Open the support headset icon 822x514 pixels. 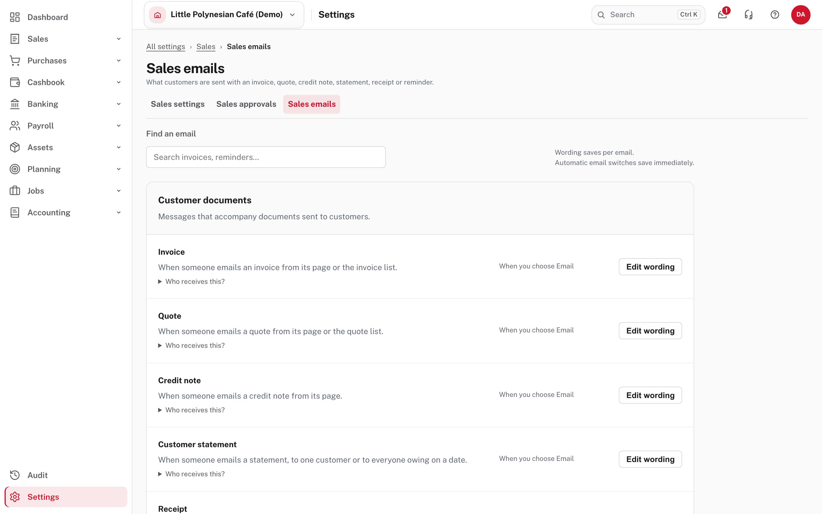tap(749, 15)
